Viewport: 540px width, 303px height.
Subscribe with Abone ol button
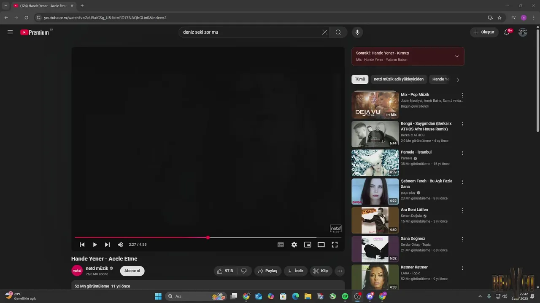point(132,271)
